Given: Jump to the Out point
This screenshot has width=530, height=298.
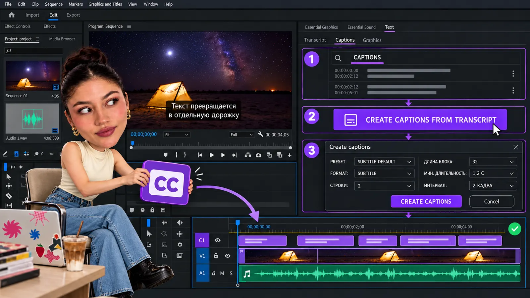Looking at the screenshot, I should pyautogui.click(x=235, y=155).
